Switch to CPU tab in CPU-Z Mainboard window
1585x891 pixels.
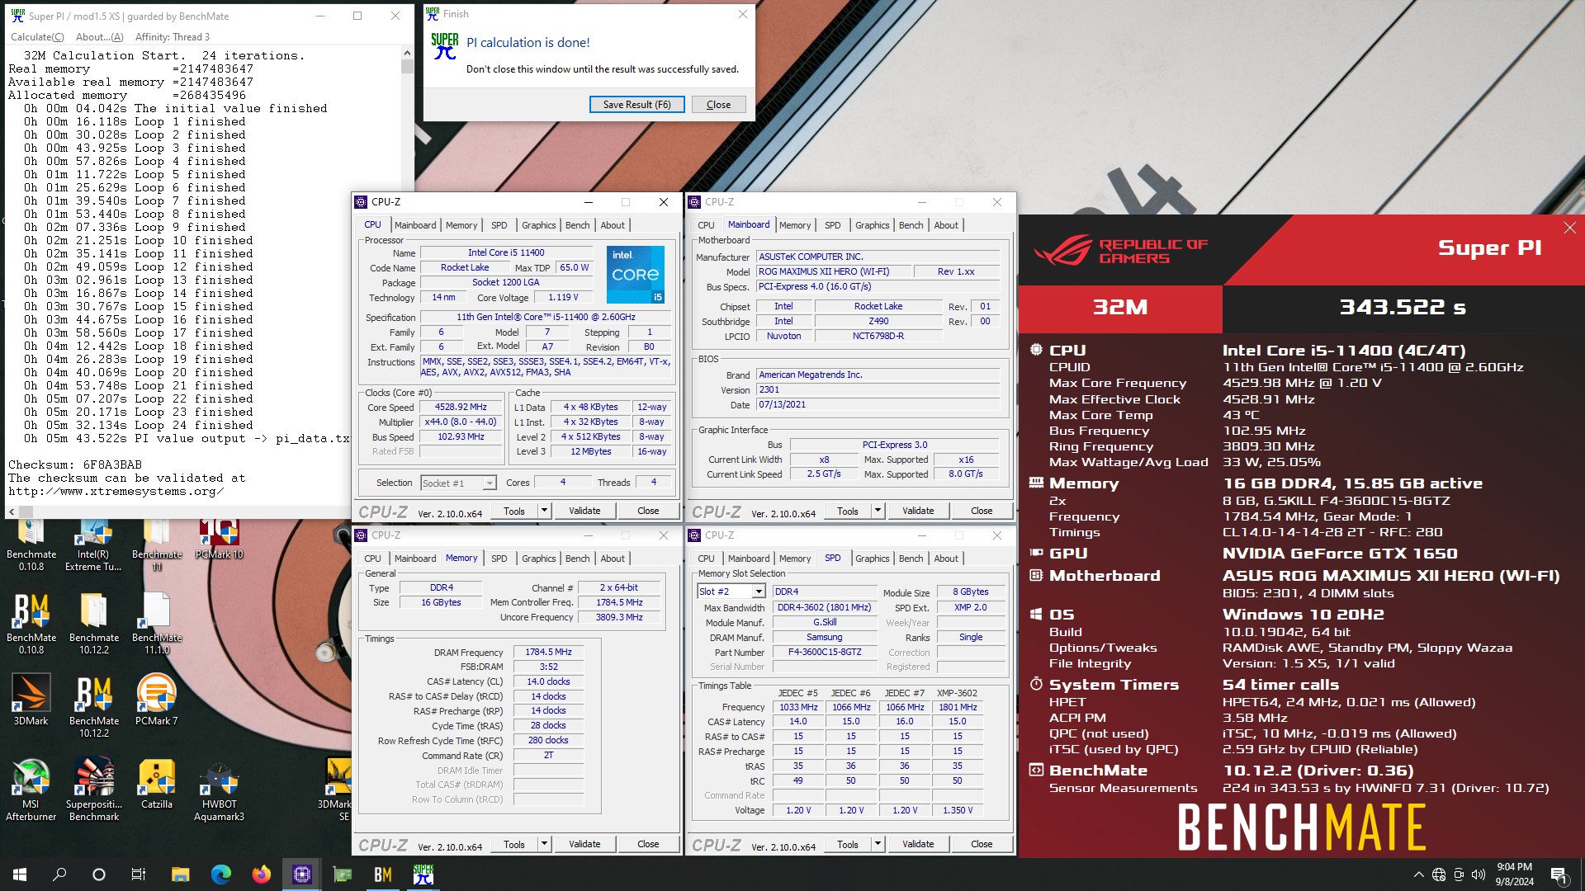[706, 225]
